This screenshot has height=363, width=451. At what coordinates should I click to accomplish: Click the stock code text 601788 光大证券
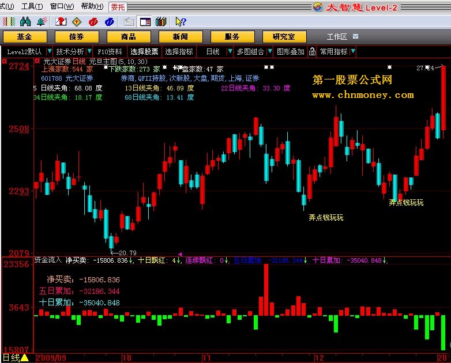click(x=67, y=78)
